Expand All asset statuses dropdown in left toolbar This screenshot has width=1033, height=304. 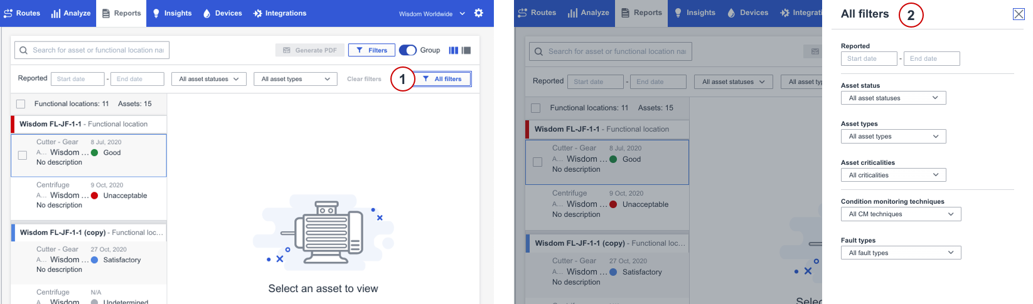209,79
